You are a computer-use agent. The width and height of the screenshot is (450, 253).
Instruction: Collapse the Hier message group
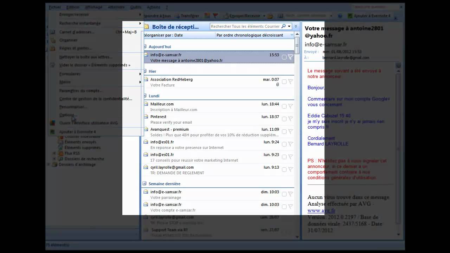tap(145, 71)
